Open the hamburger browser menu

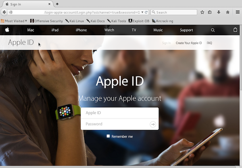238,12
